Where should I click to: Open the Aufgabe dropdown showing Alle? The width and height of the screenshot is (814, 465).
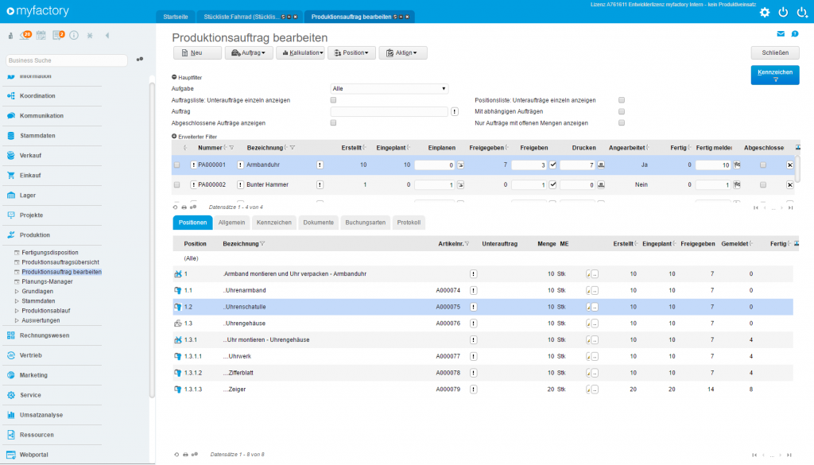389,88
